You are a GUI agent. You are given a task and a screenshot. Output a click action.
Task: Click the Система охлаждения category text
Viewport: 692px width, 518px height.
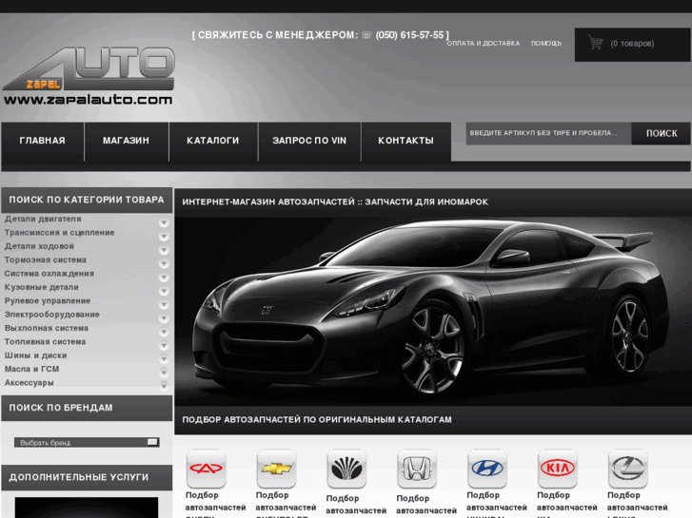49,274
